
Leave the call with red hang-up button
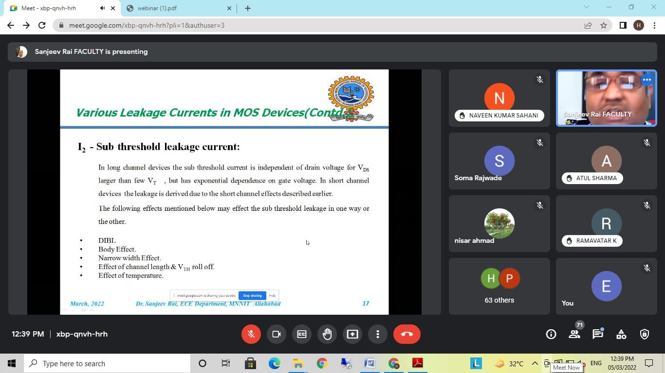(406, 334)
